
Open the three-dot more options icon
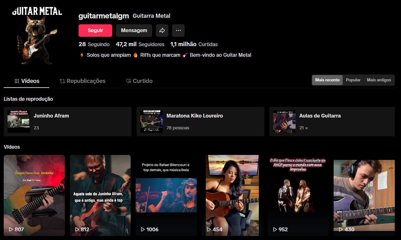[x=178, y=30]
